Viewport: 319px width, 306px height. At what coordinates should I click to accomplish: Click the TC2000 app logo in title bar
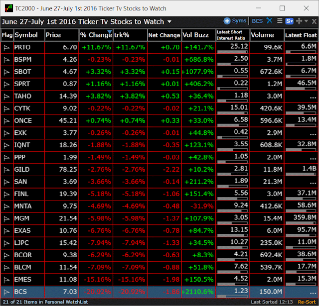[9, 8]
